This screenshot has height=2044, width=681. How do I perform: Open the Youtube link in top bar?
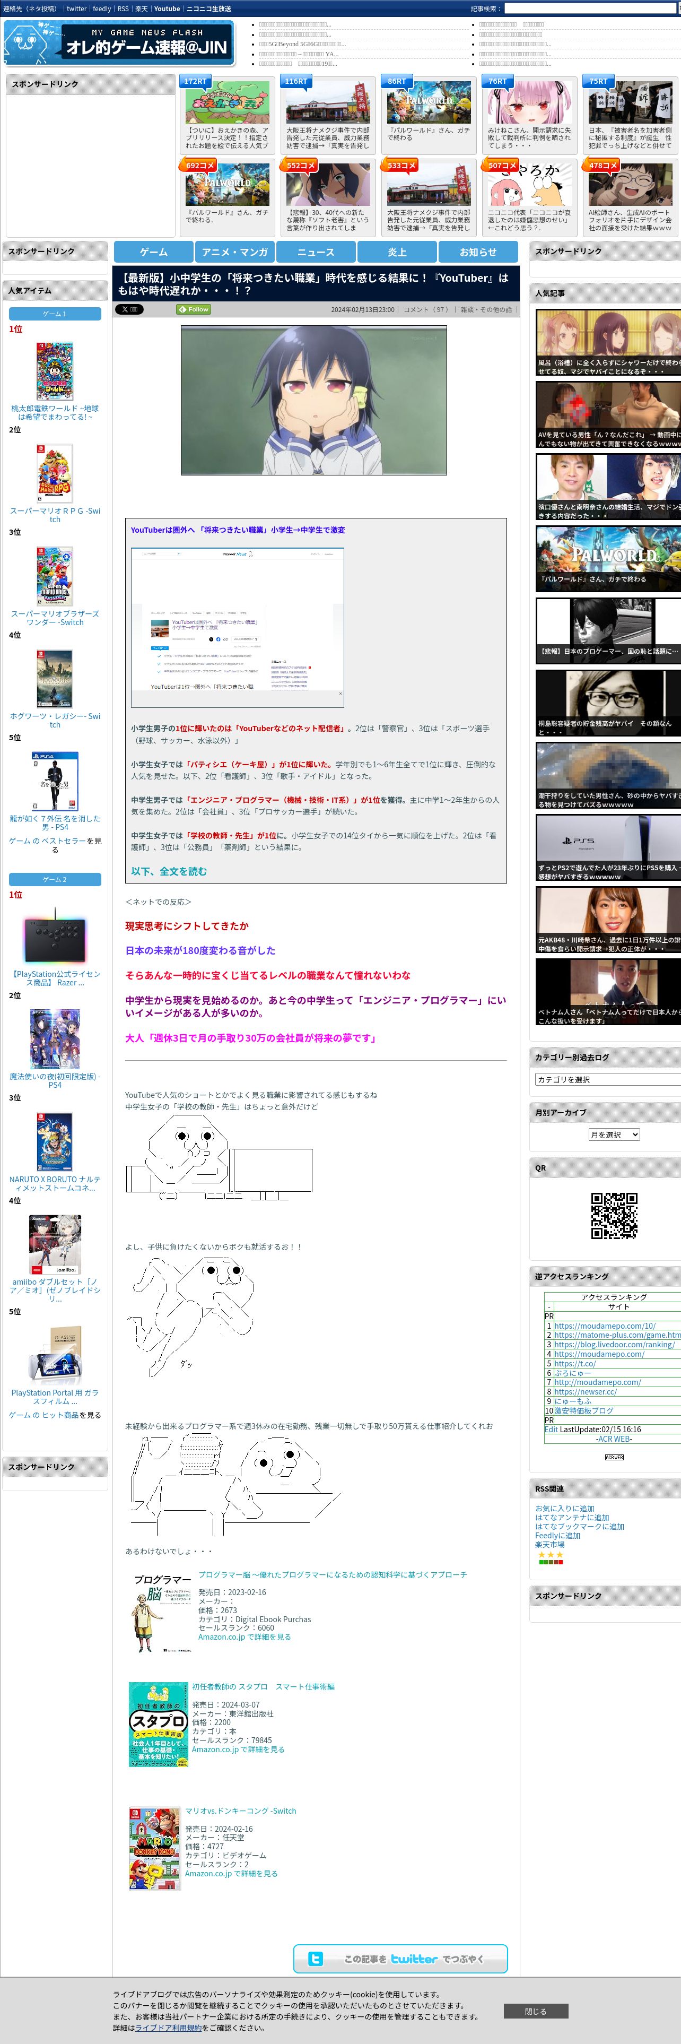[x=167, y=8]
